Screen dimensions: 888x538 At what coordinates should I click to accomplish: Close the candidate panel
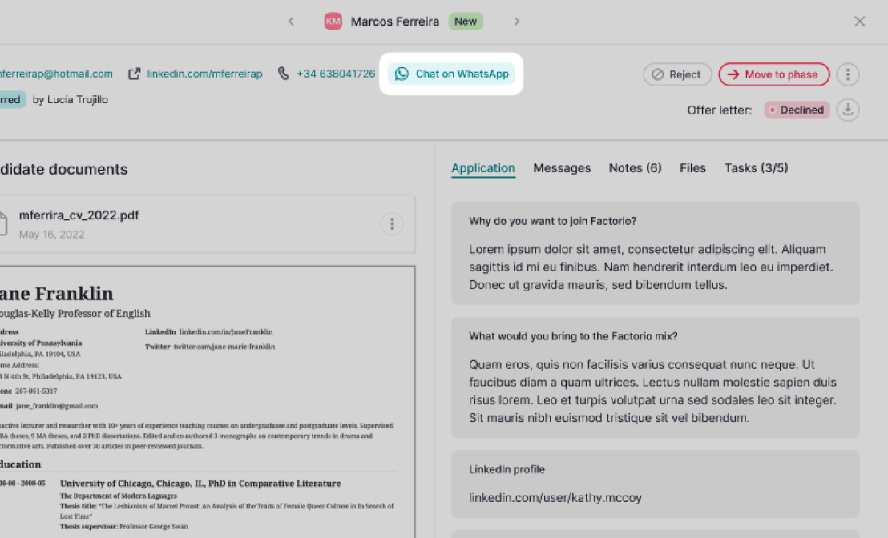(x=860, y=22)
